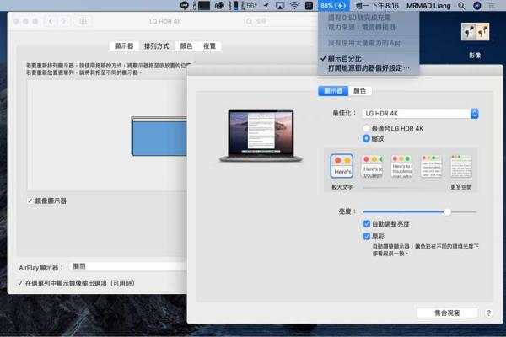Click the input source menu bar icon

coord(309,6)
